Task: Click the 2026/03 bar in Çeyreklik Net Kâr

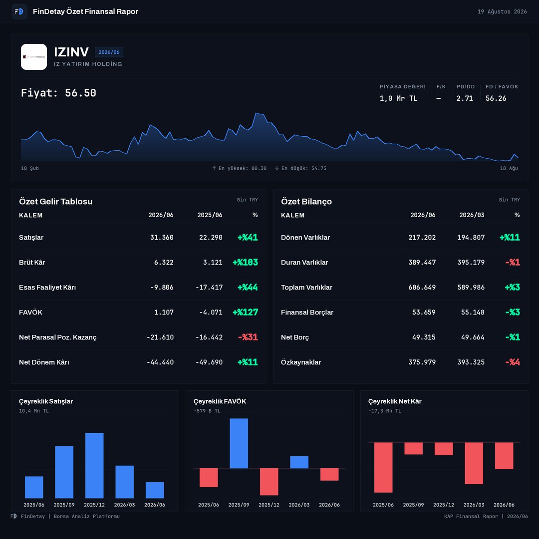Action: (474, 463)
